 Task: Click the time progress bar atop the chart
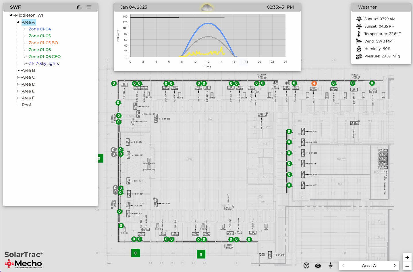pos(177,17)
